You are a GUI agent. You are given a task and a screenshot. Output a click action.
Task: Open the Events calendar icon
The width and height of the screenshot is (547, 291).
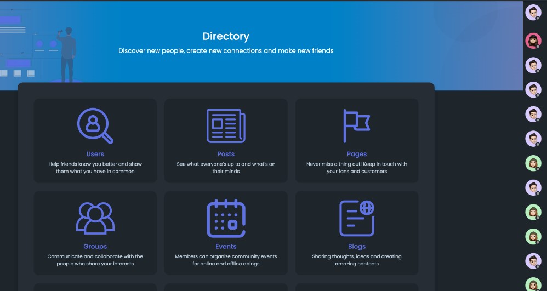pos(226,218)
